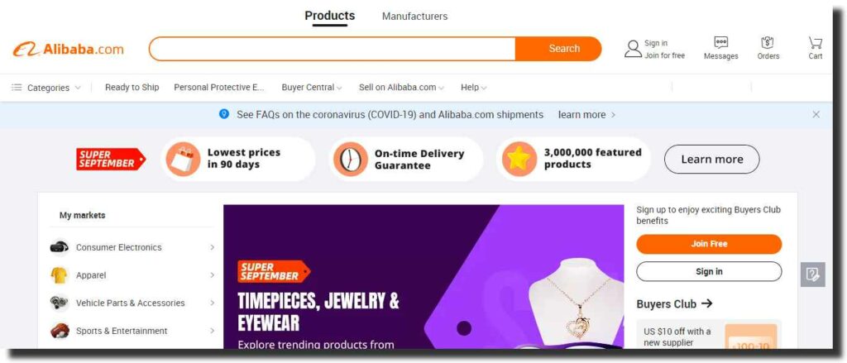Click the feedback icon at right edge

tap(812, 275)
